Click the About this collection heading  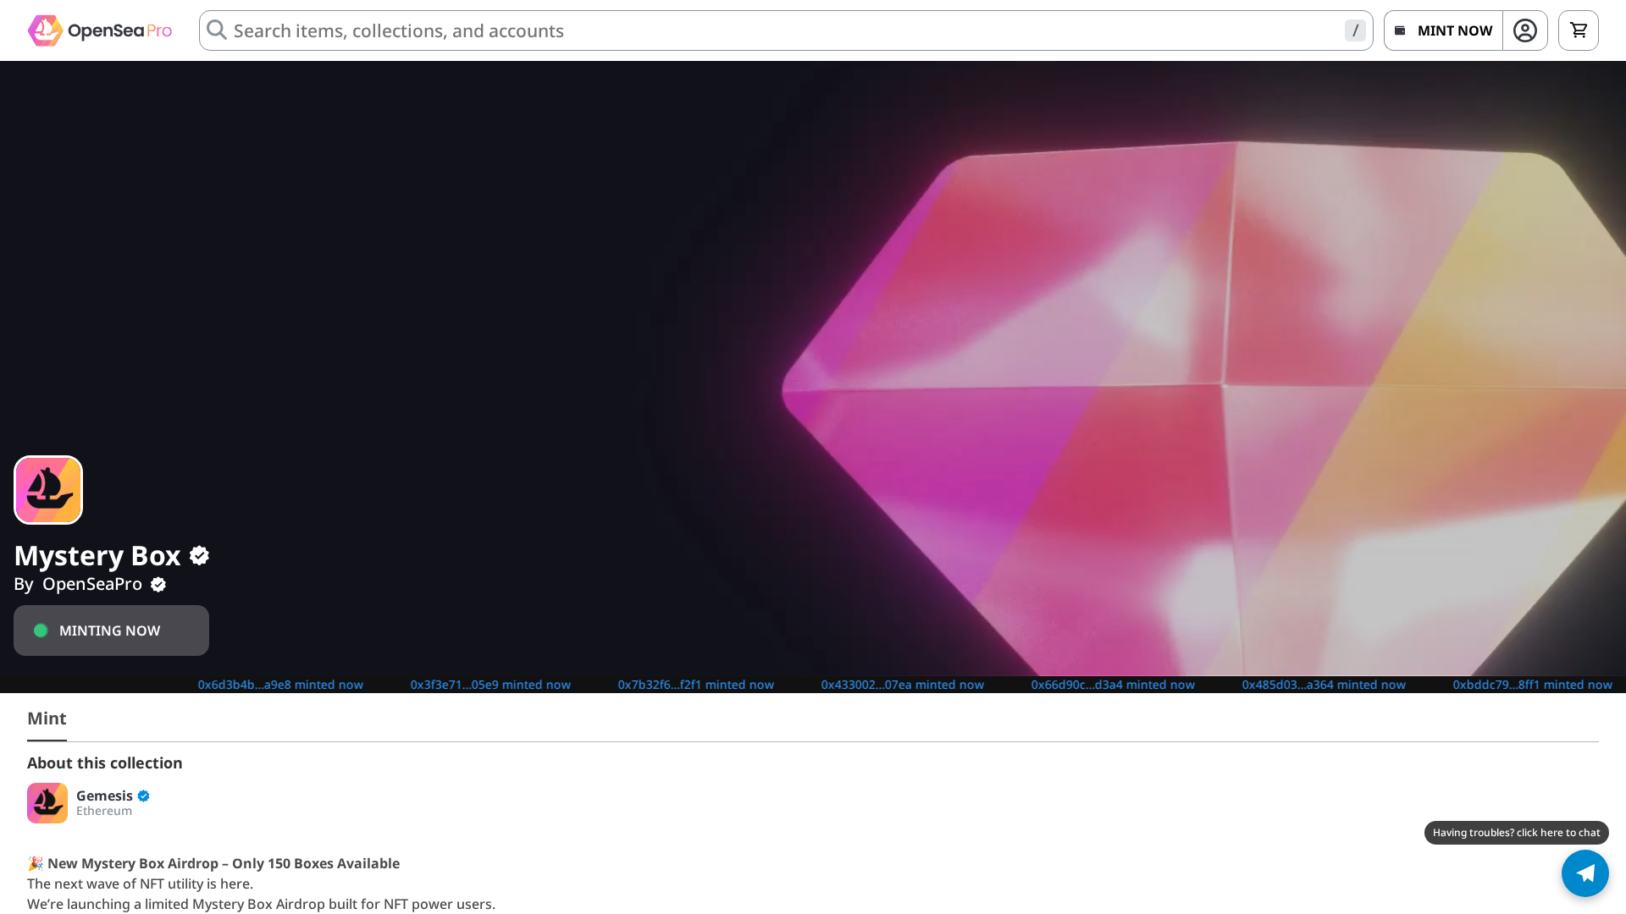point(105,763)
